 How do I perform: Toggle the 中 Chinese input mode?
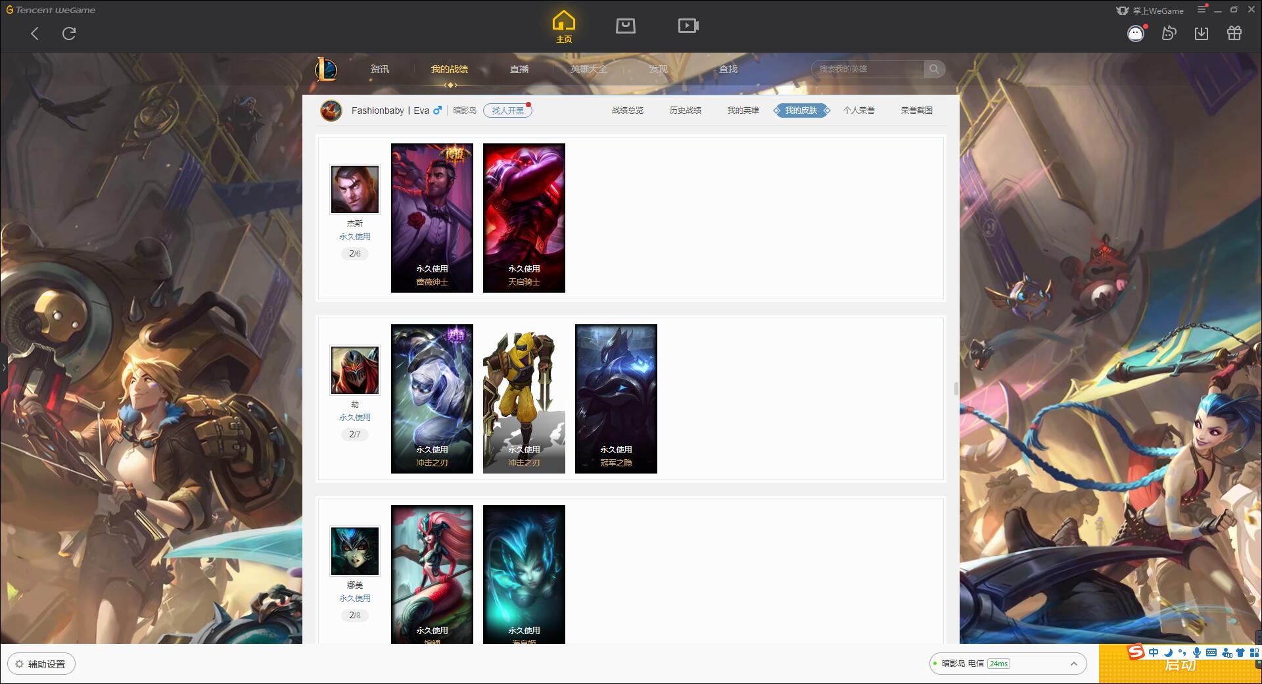click(1154, 652)
